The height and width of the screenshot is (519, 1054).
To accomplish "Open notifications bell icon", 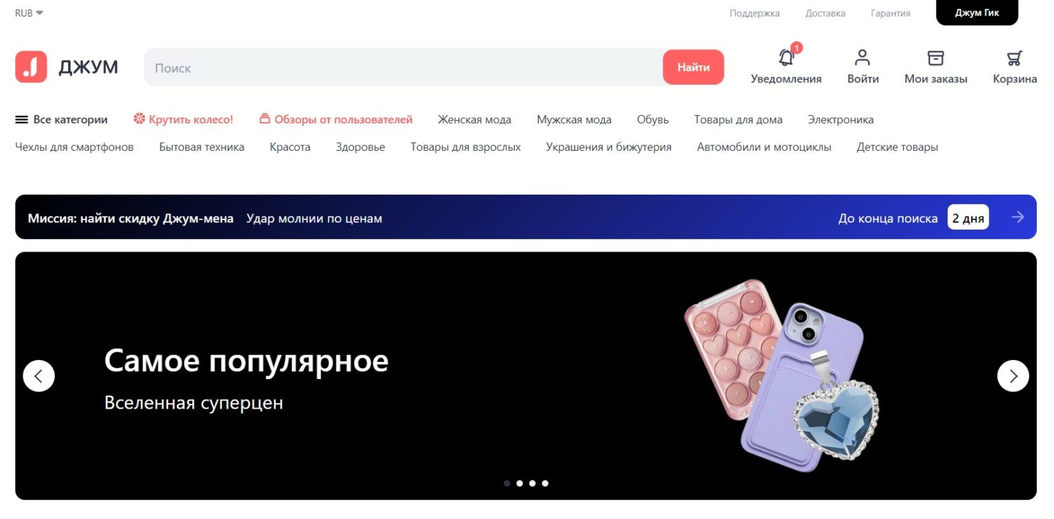I will tap(786, 58).
